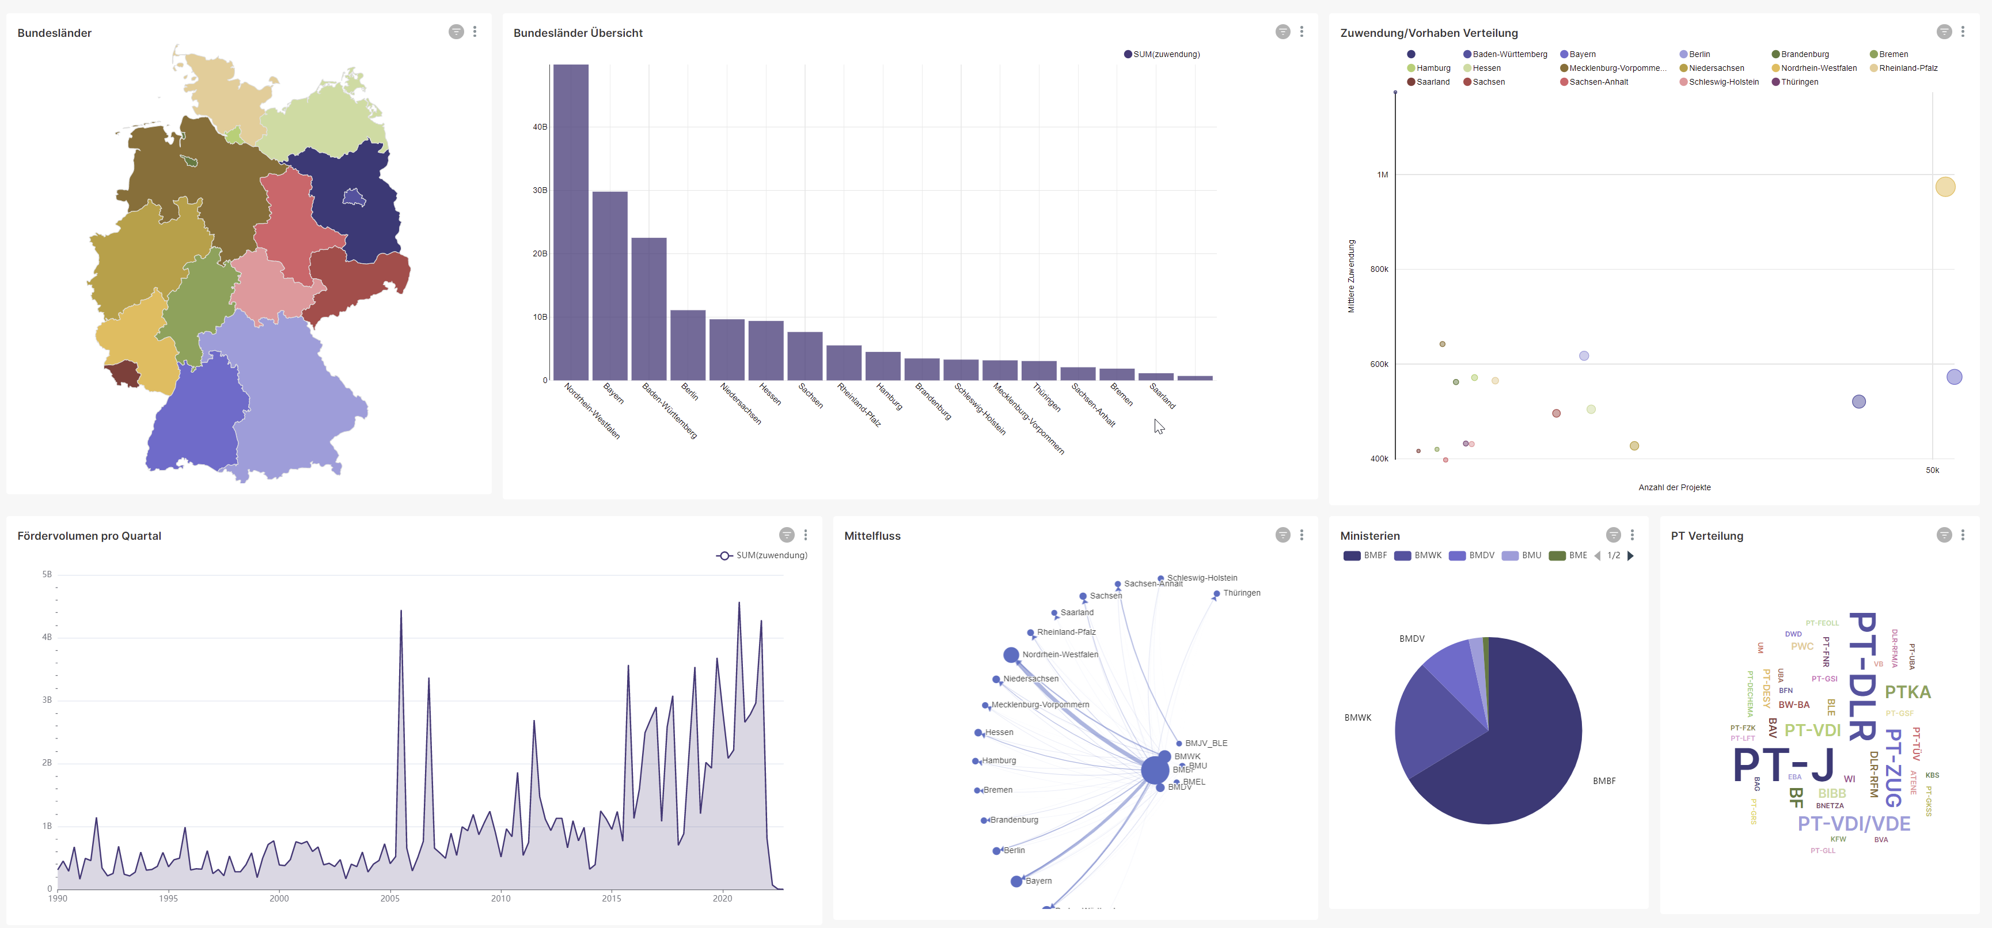Go to next page of Ministerien legend
1992x928 pixels.
tap(1630, 555)
